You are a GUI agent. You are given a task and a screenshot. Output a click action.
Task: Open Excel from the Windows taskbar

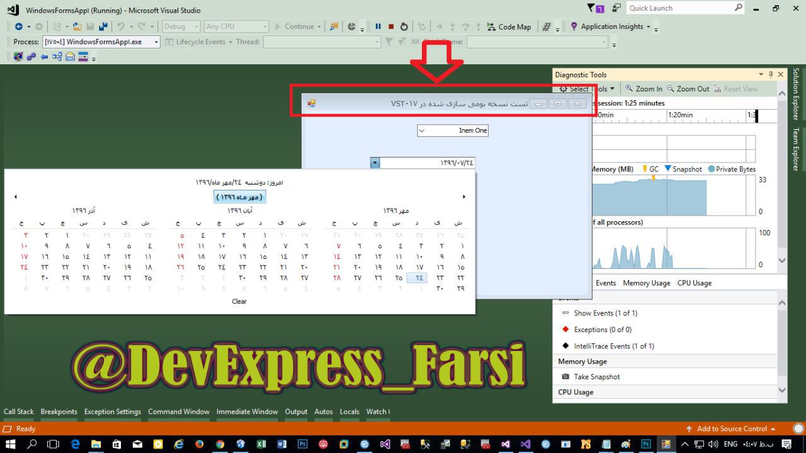261,444
